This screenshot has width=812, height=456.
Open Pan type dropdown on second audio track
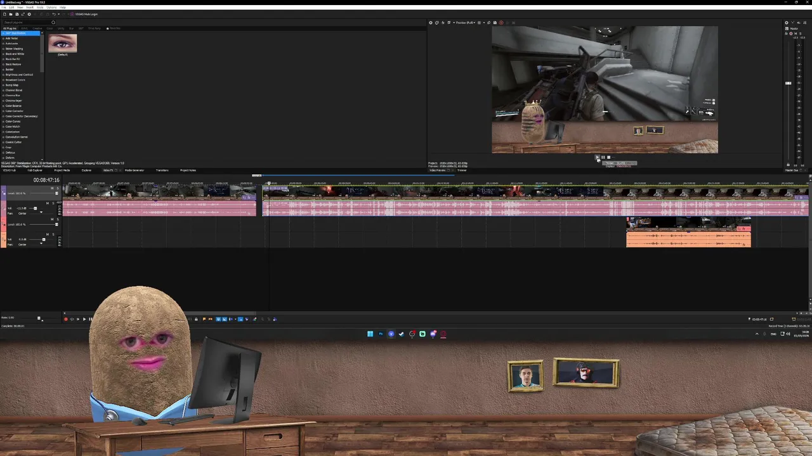(x=41, y=243)
